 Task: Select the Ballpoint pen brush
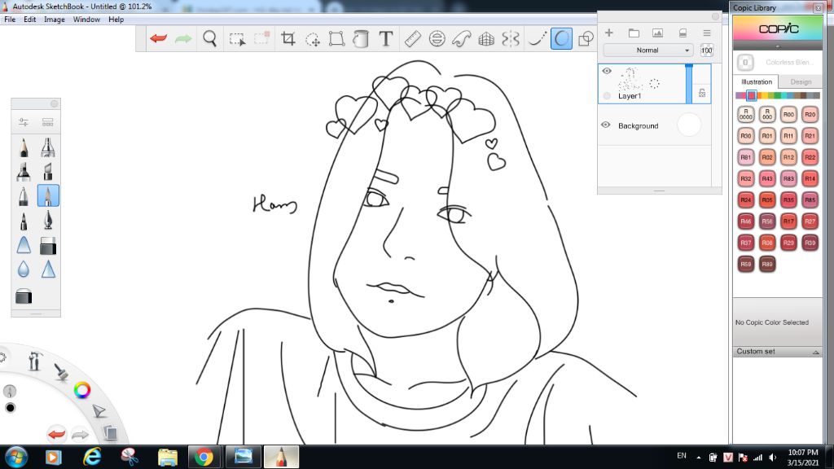pyautogui.click(x=24, y=196)
